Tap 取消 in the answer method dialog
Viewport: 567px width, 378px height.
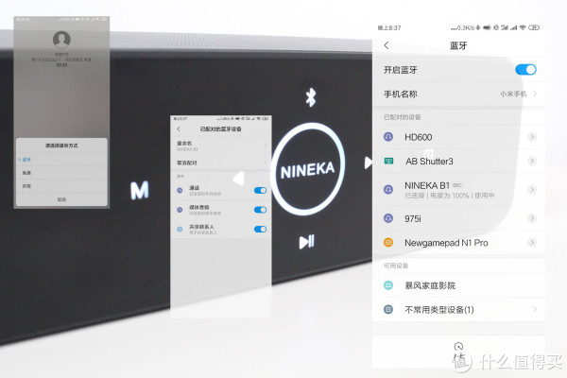(61, 199)
